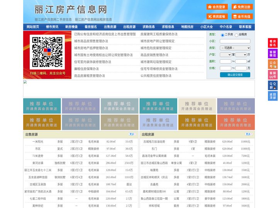Viewport: 278px width, 208px height.
Task: Select the 出租房 radio button
Action: [x=236, y=35]
